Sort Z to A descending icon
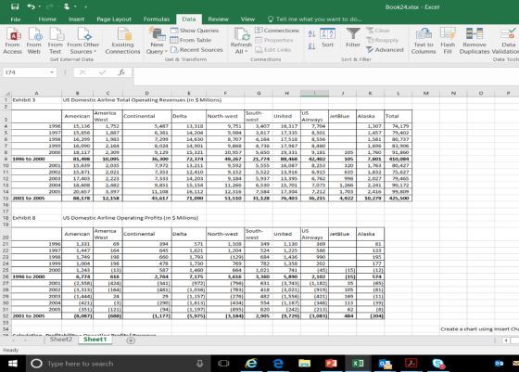The height and width of the screenshot is (372, 519). pyautogui.click(x=311, y=46)
